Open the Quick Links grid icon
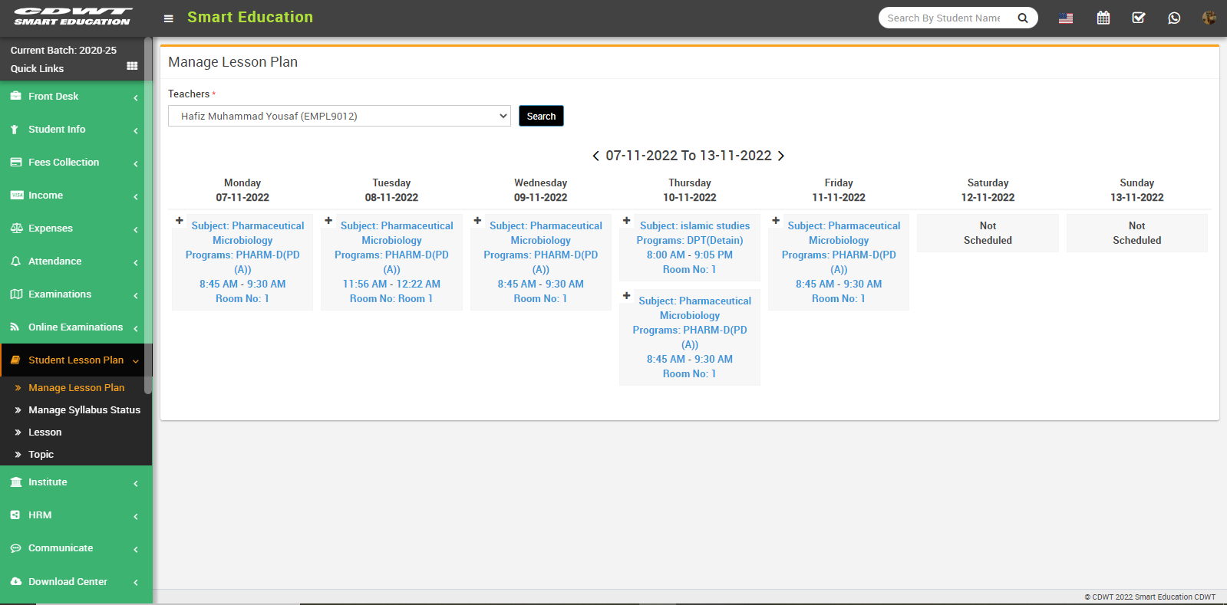The image size is (1227, 605). [132, 67]
